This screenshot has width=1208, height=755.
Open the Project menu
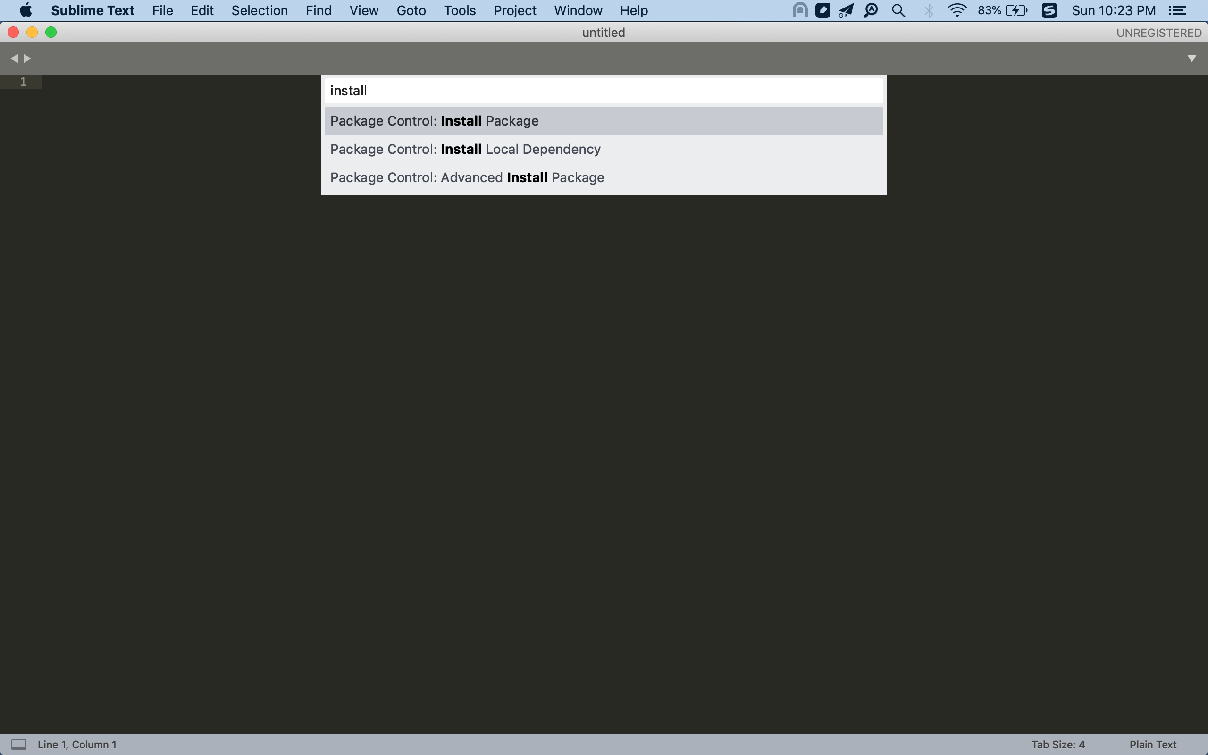(515, 10)
